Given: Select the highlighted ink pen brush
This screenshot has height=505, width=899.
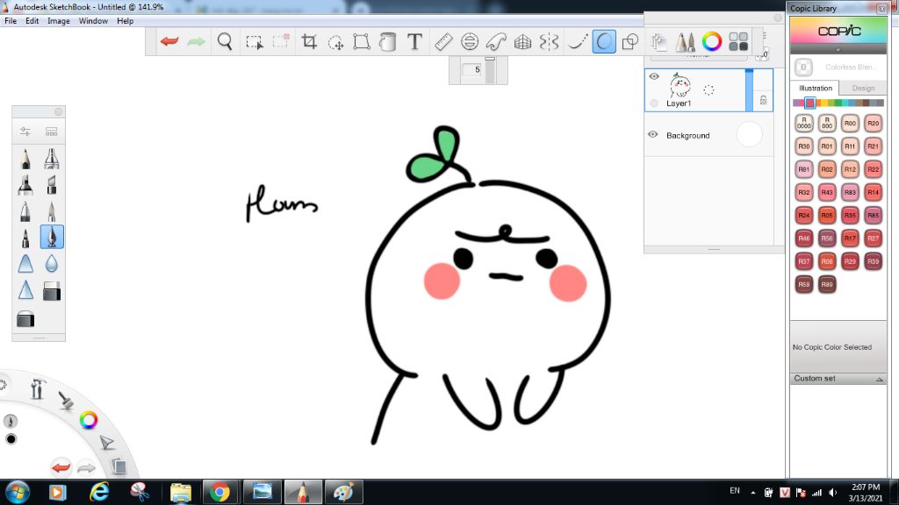Looking at the screenshot, I should (x=52, y=237).
